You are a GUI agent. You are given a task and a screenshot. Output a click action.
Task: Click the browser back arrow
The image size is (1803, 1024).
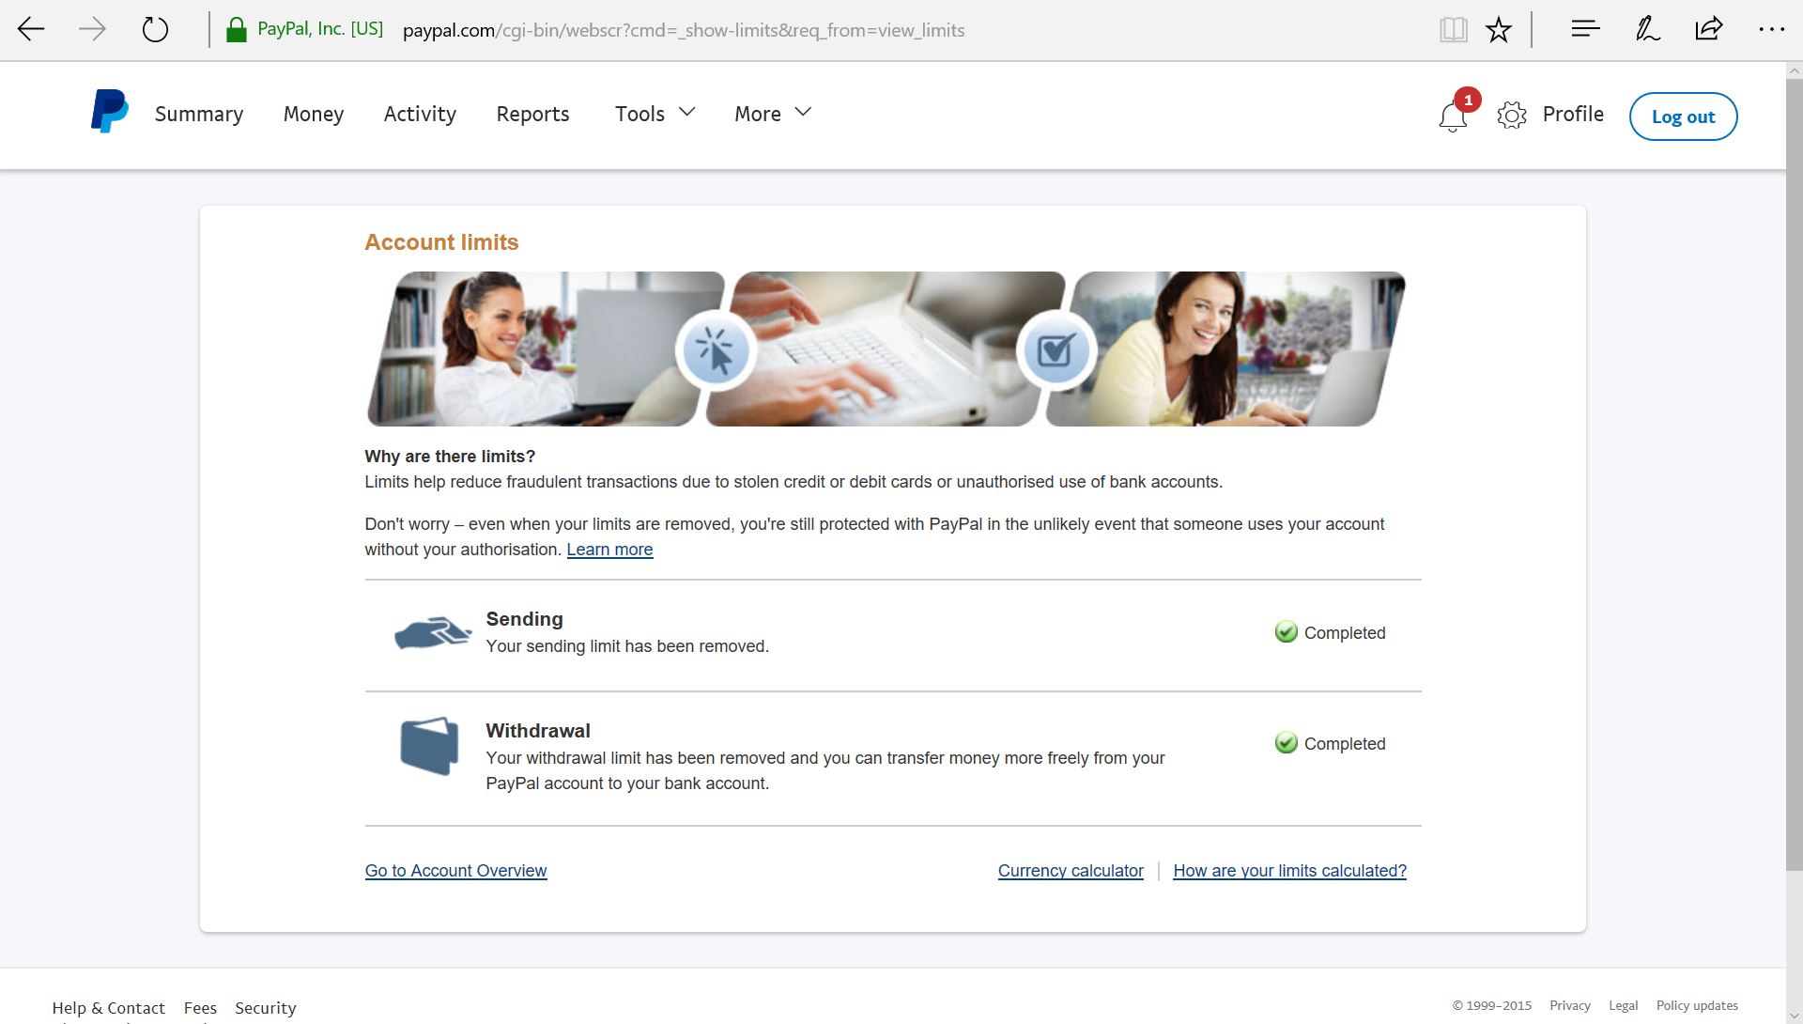click(31, 29)
